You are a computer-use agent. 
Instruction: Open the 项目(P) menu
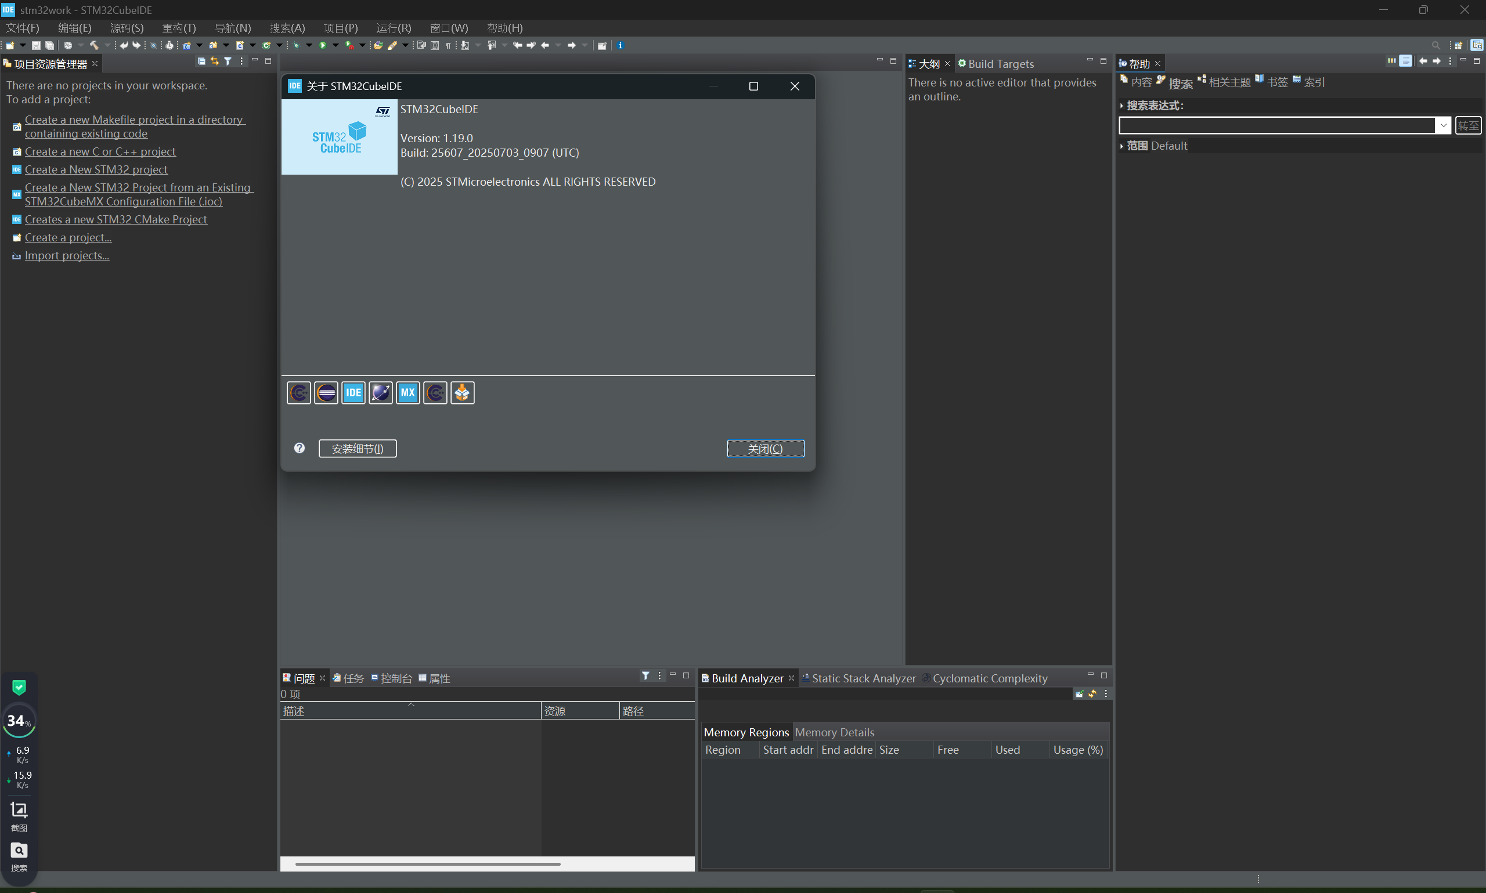point(341,28)
